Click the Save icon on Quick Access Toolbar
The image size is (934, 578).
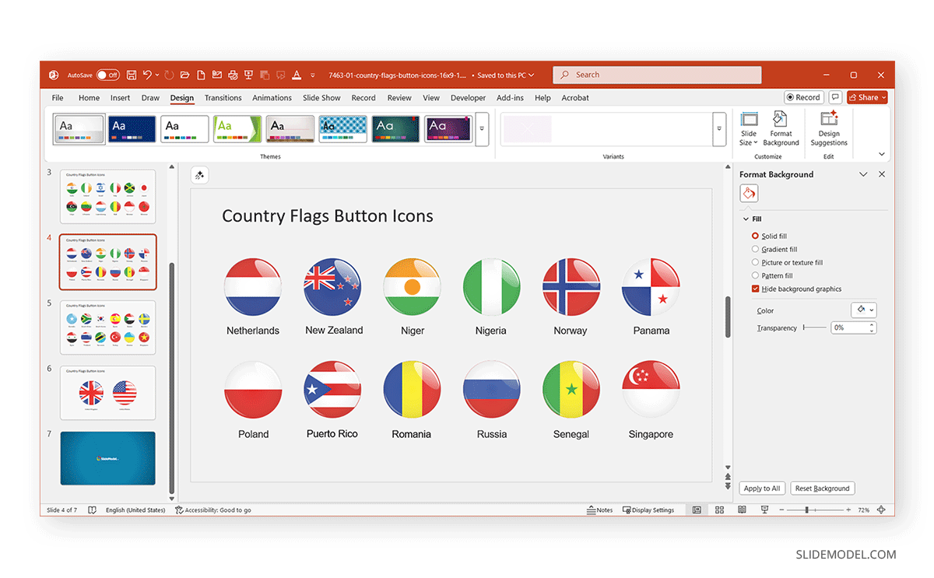click(132, 75)
